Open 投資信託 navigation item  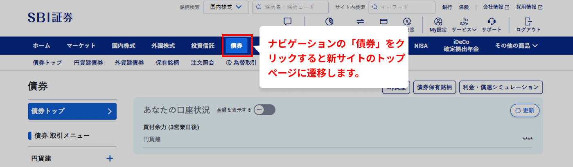point(203,46)
